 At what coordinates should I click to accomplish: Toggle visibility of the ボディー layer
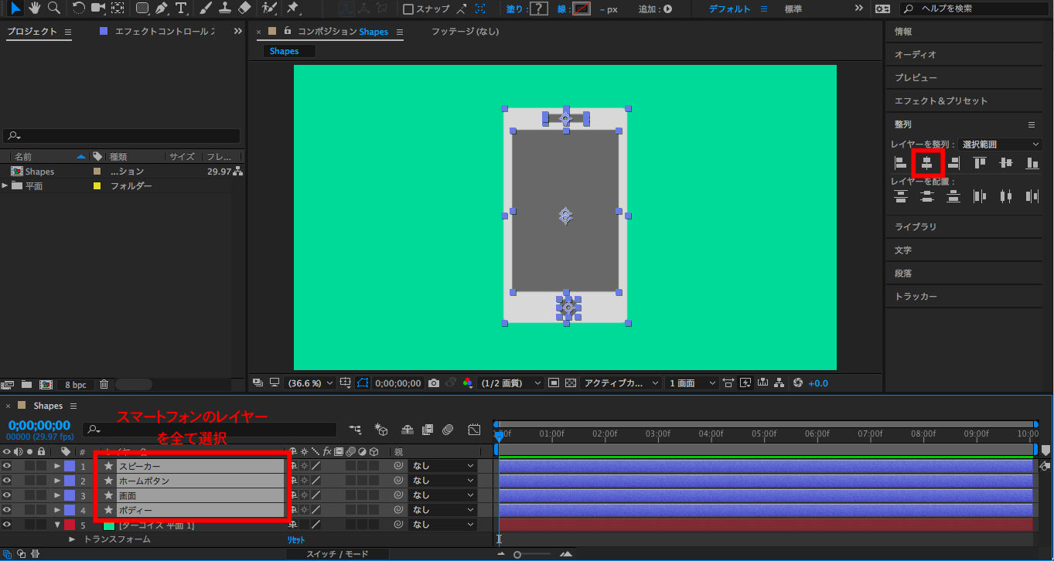coord(7,510)
